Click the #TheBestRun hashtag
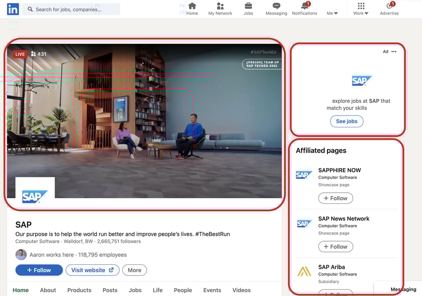Image resolution: width=422 pixels, height=296 pixels. (x=213, y=234)
